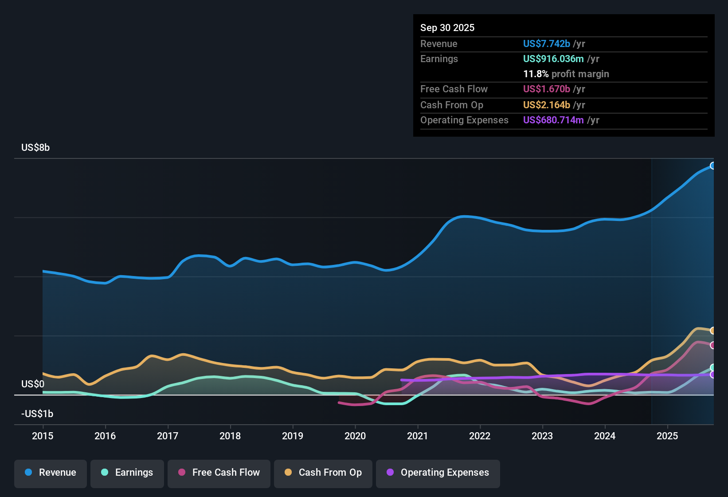
Task: Click the pink Free Cash Flow legend dot
Action: pyautogui.click(x=181, y=473)
